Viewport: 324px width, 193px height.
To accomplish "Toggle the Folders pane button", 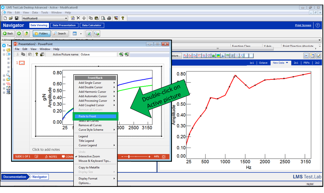I will [41, 34].
